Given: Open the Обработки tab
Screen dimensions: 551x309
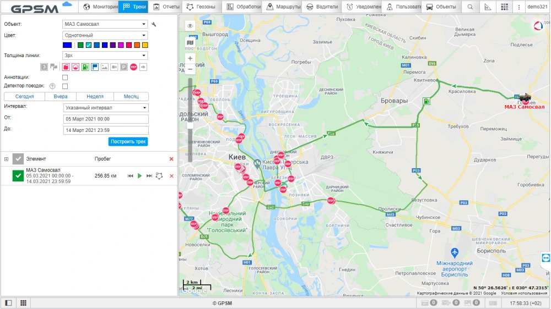Looking at the screenshot, I should click(x=244, y=7).
